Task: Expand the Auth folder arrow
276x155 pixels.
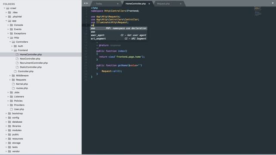Action: (12, 46)
